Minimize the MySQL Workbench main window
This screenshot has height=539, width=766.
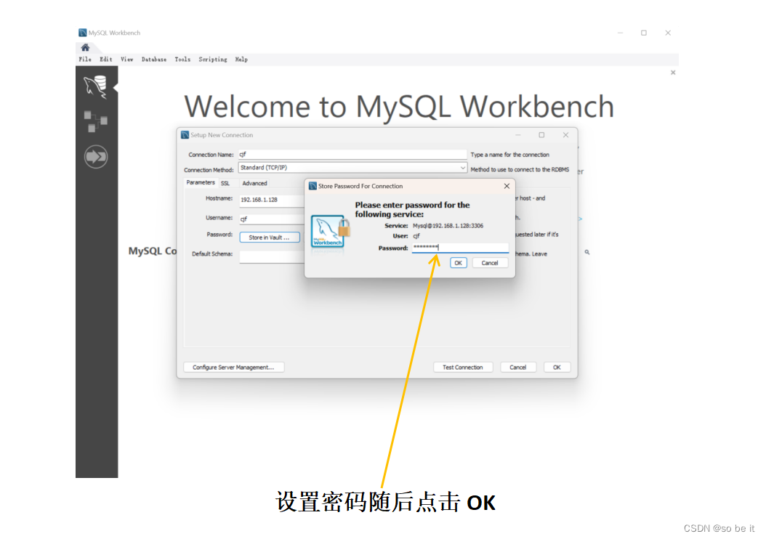[x=621, y=33]
